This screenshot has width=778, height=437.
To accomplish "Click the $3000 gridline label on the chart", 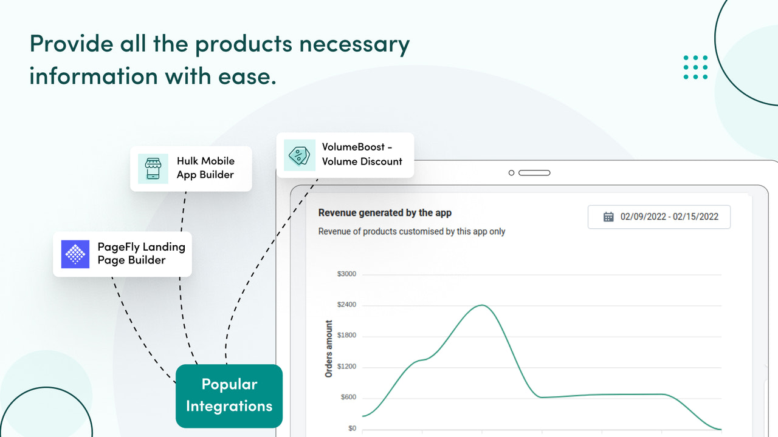I will coord(346,274).
